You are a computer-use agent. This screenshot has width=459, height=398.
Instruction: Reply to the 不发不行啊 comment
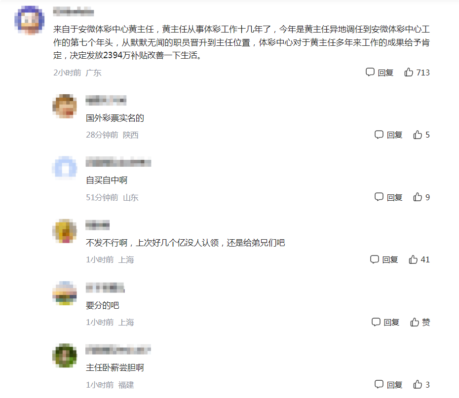pos(384,259)
